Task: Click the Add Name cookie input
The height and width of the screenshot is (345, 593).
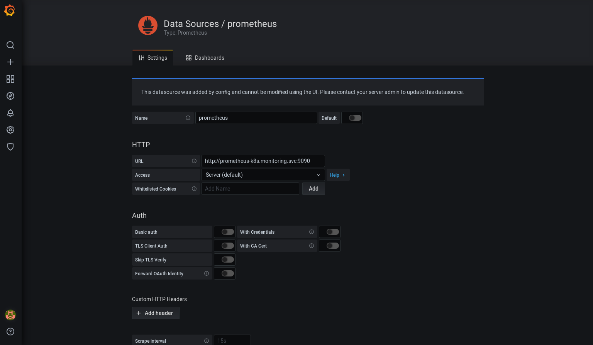Action: 250,189
